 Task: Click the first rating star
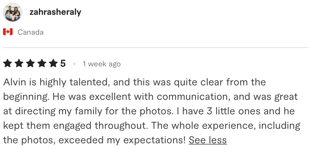(8, 64)
